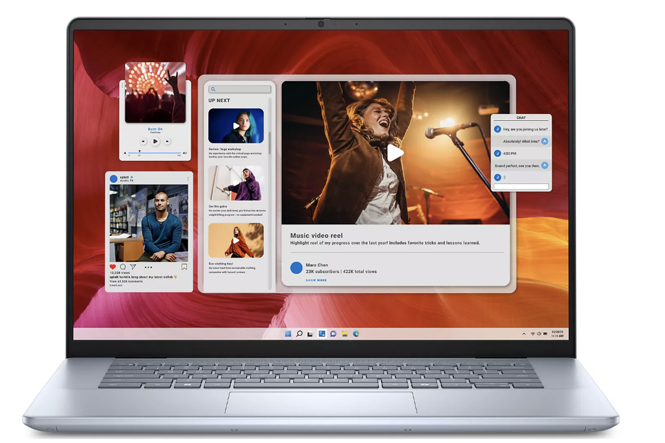The image size is (665, 443).
Task: Open File Explorer from the taskbar
Action: click(345, 334)
